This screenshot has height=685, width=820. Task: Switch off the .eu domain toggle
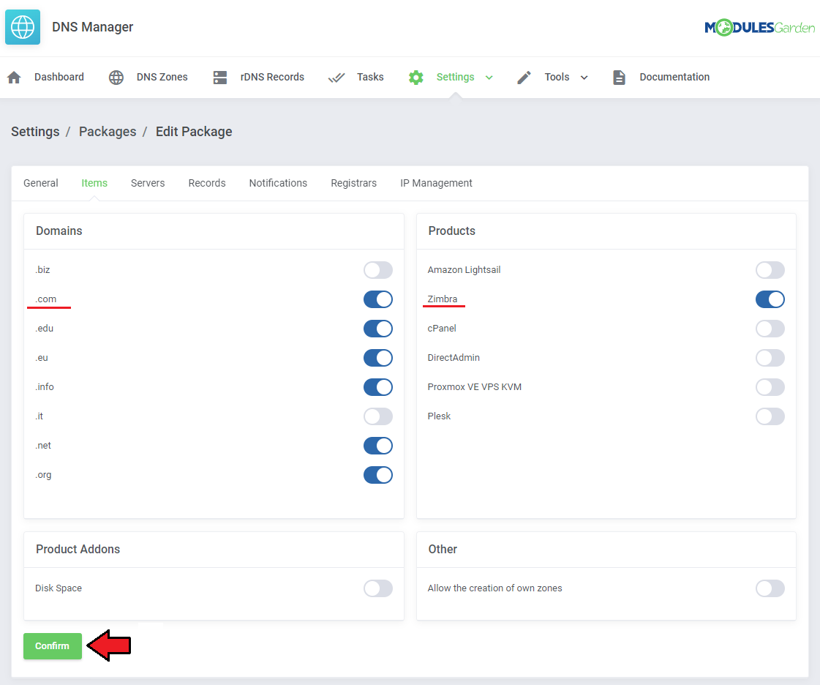point(378,358)
